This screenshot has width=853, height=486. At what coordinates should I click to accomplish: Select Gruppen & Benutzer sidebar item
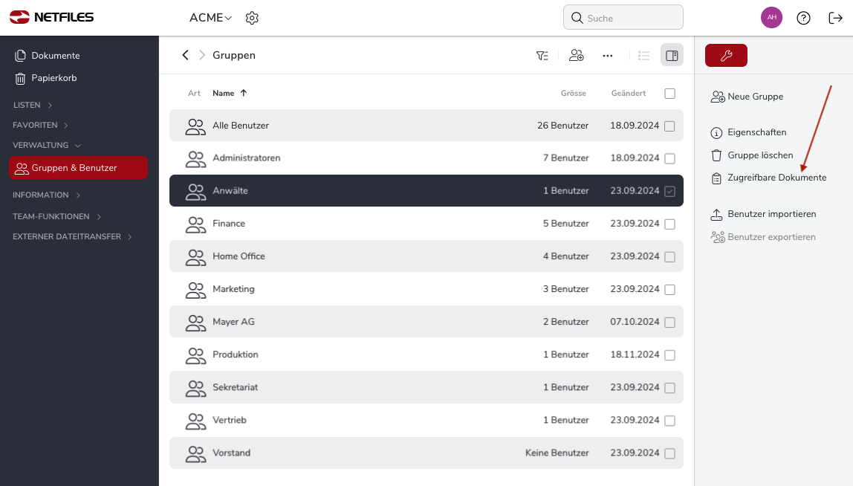click(x=78, y=168)
